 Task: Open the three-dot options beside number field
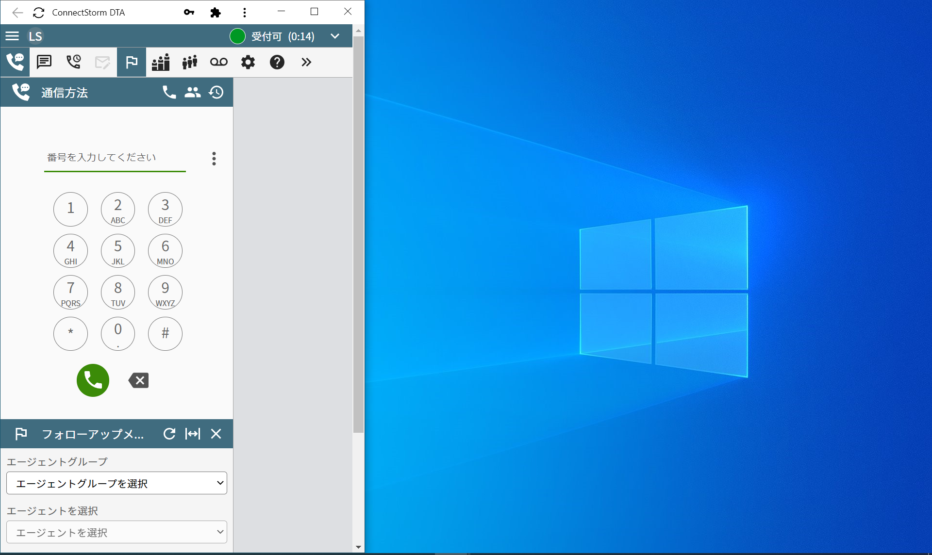[214, 159]
